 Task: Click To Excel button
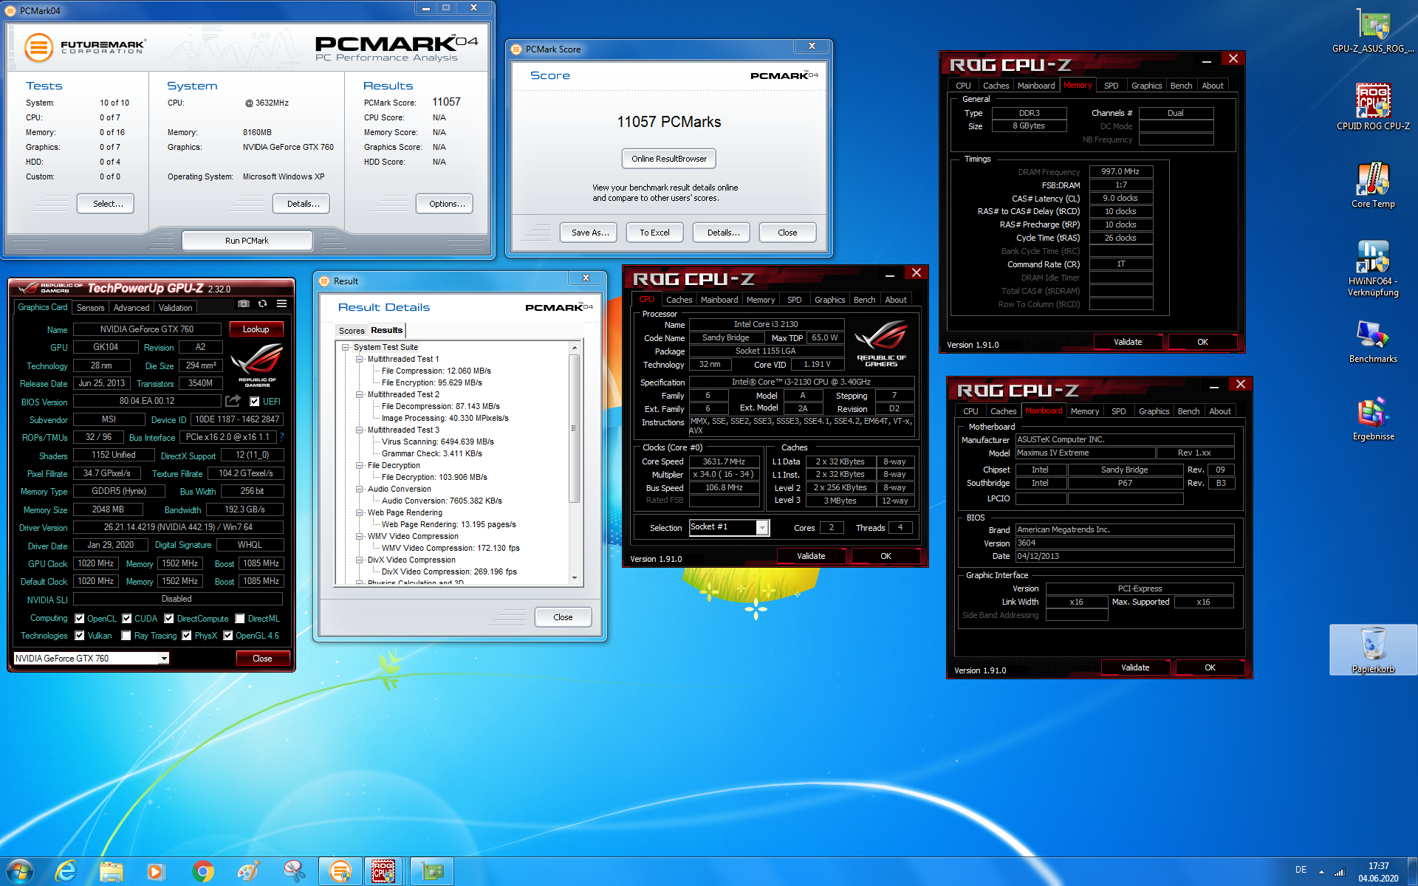tap(654, 233)
